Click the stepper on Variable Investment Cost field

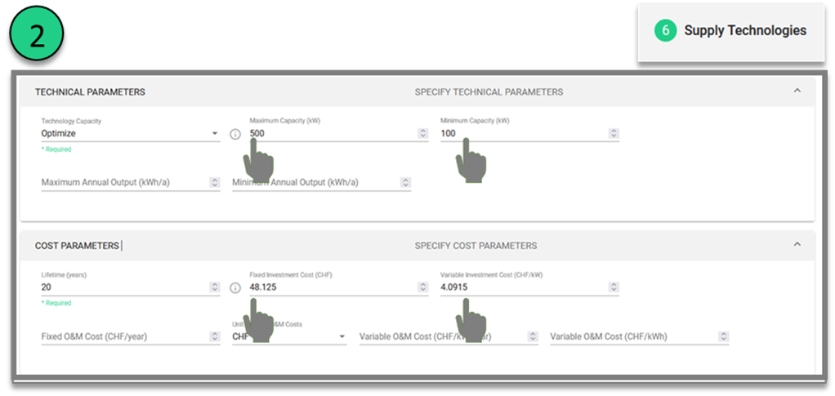point(614,287)
